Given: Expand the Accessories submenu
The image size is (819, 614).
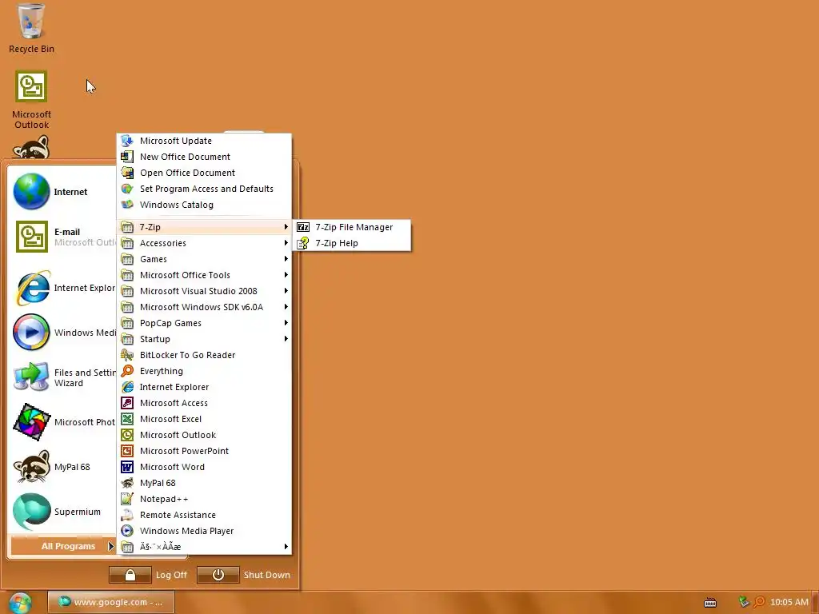Looking at the screenshot, I should (x=204, y=243).
